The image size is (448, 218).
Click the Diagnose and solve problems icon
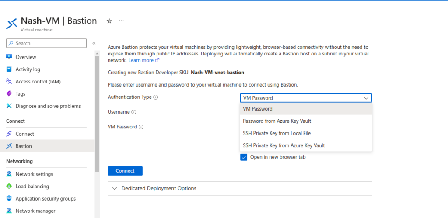9,106
